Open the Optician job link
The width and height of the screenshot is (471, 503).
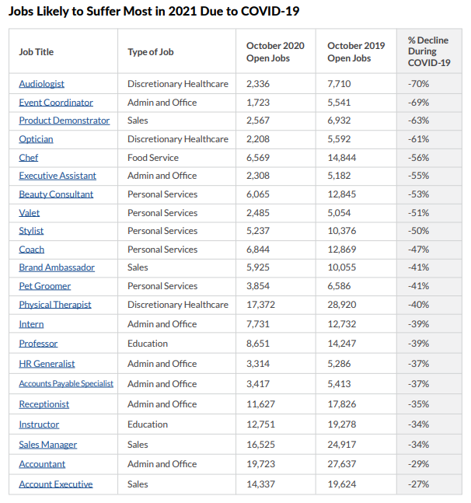pos(36,139)
